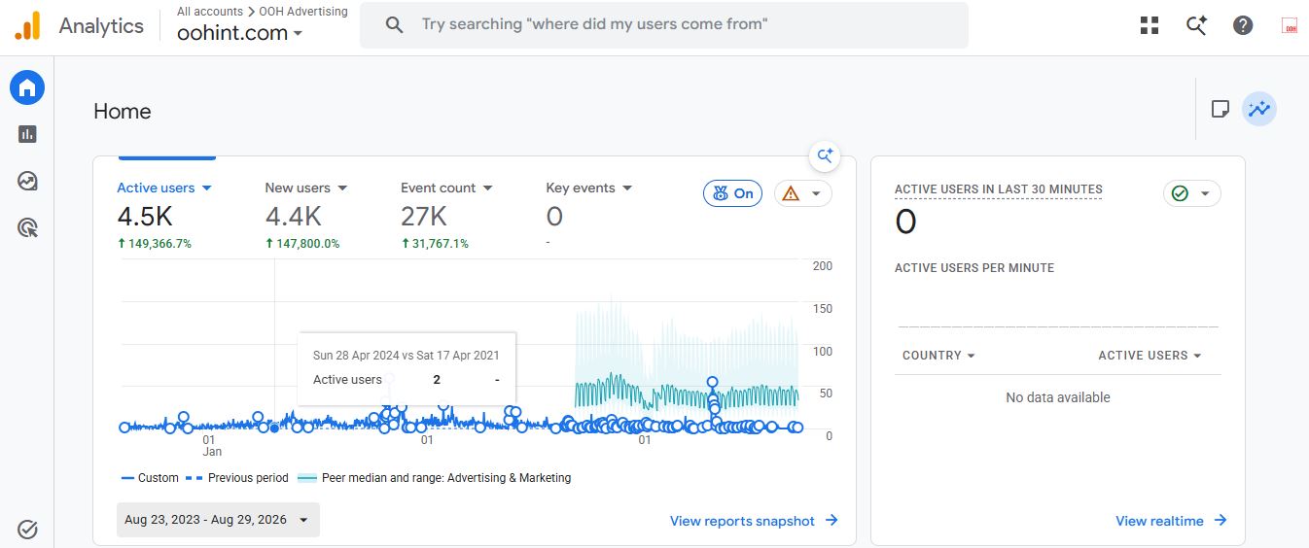1309x548 pixels.
Task: Click the Previous period legend entry
Action: (x=236, y=478)
